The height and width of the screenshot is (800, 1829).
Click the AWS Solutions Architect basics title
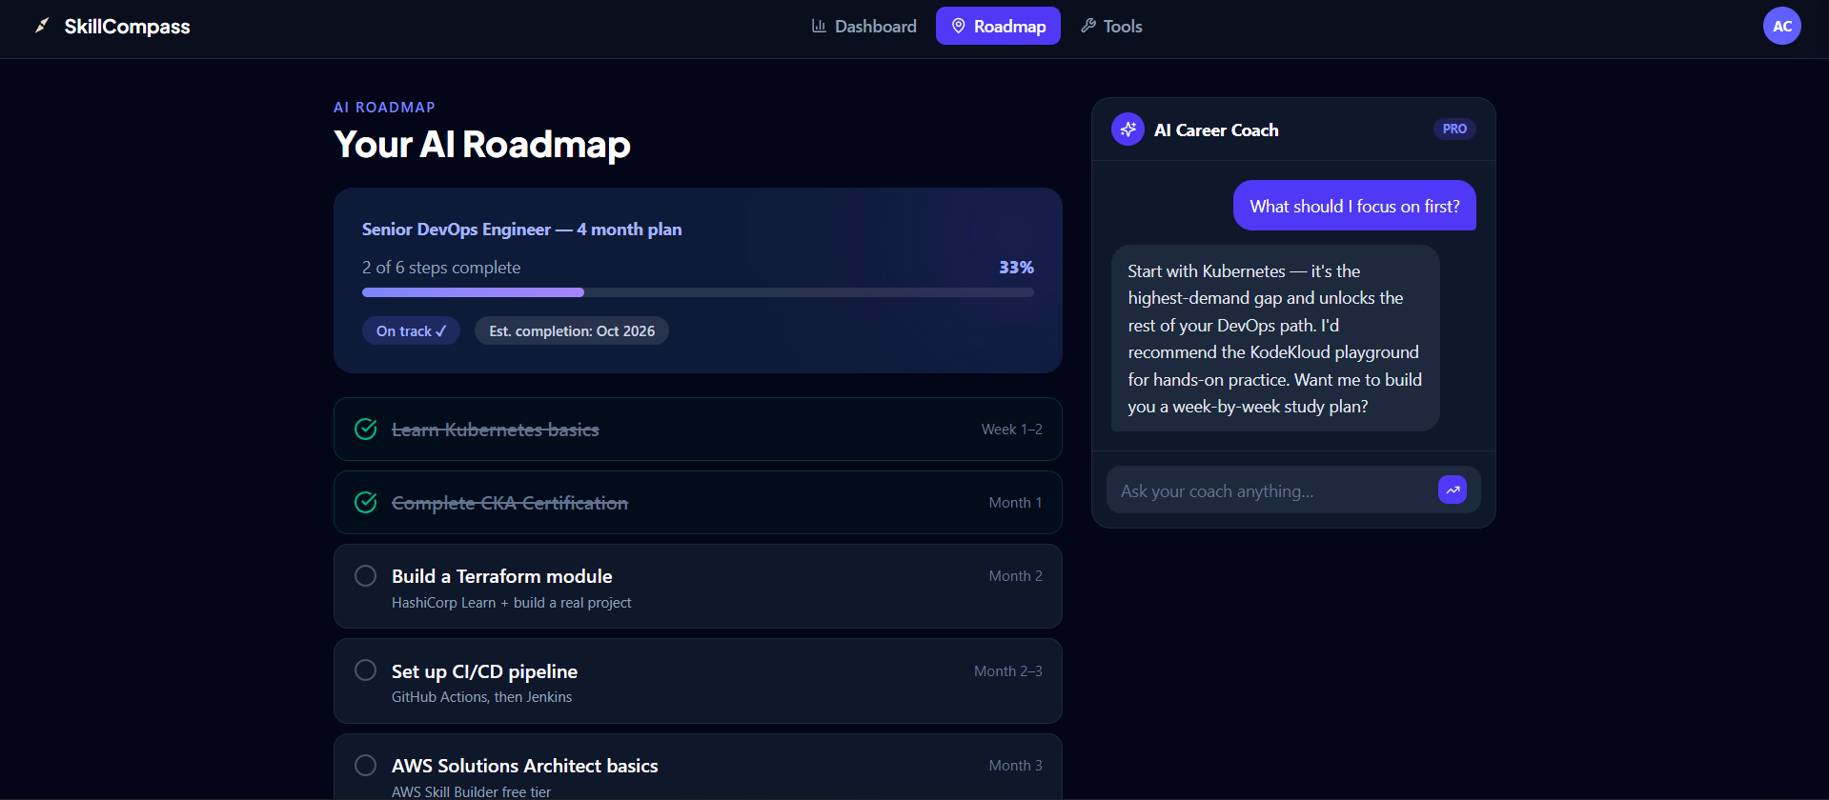[525, 766]
